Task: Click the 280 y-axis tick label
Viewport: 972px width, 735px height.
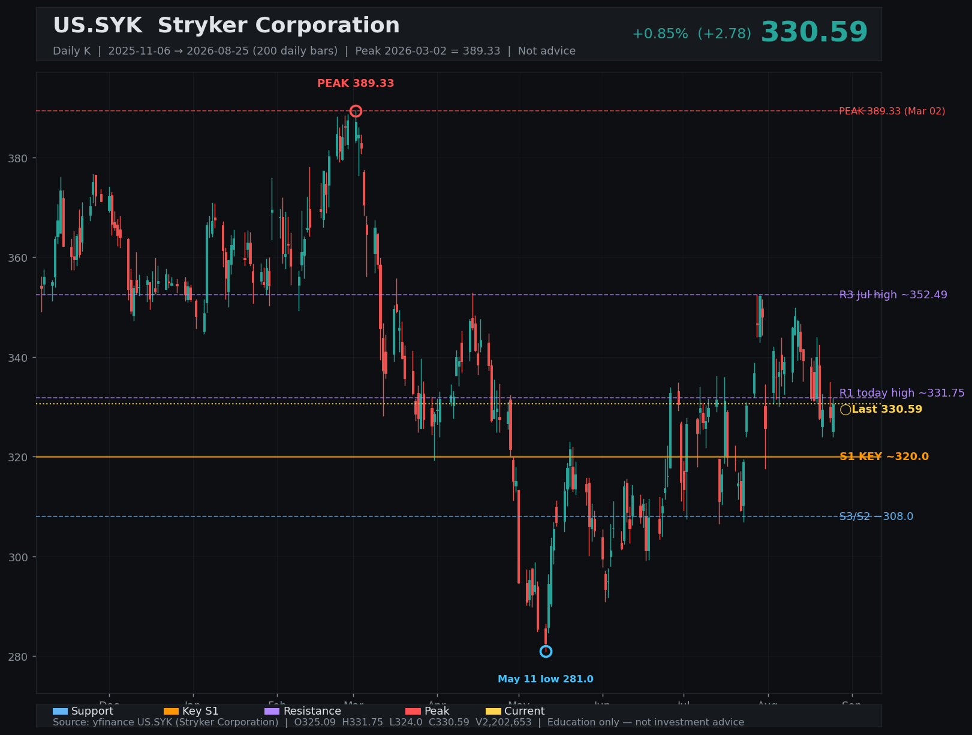Action: [18, 657]
